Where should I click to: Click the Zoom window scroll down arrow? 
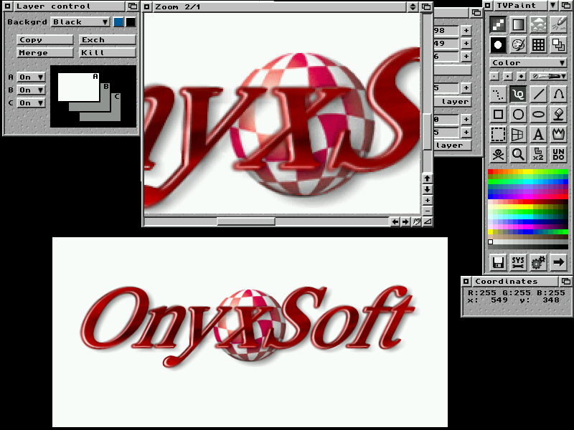[x=427, y=189]
